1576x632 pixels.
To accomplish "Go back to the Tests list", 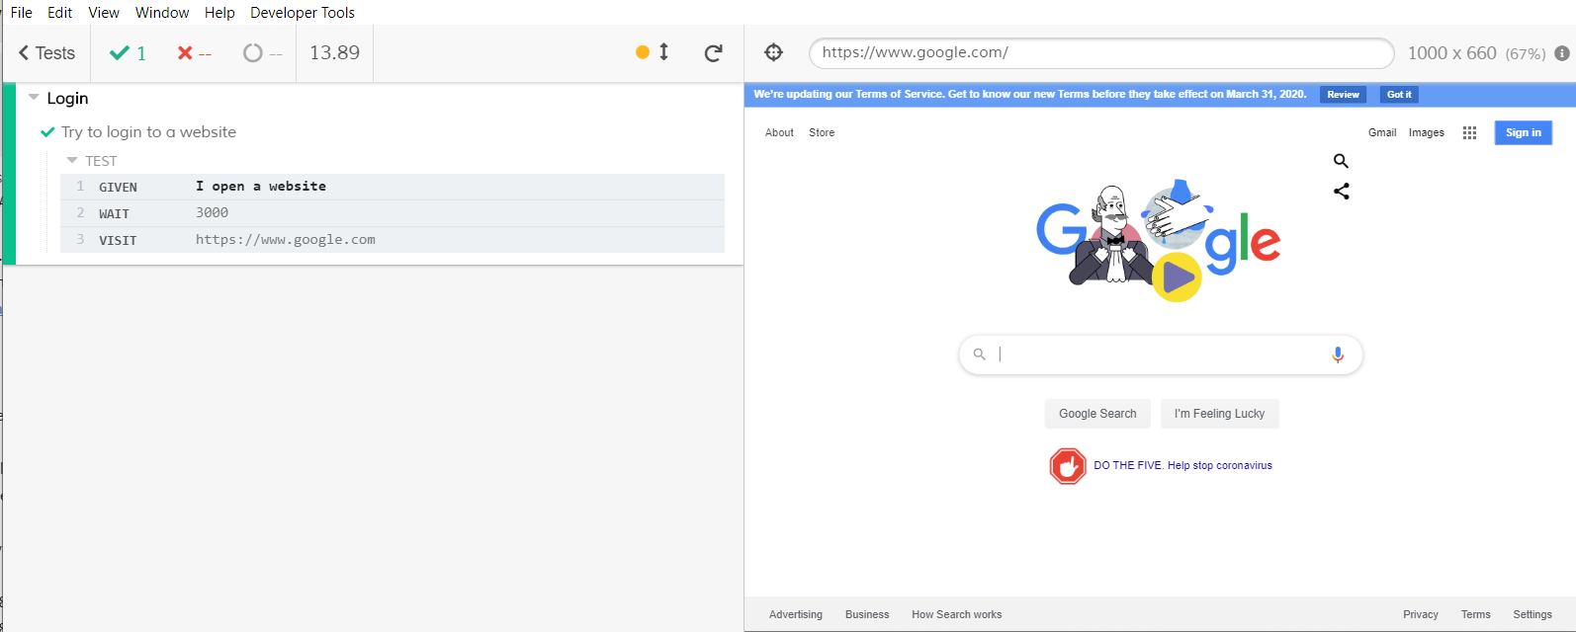I will pos(46,53).
